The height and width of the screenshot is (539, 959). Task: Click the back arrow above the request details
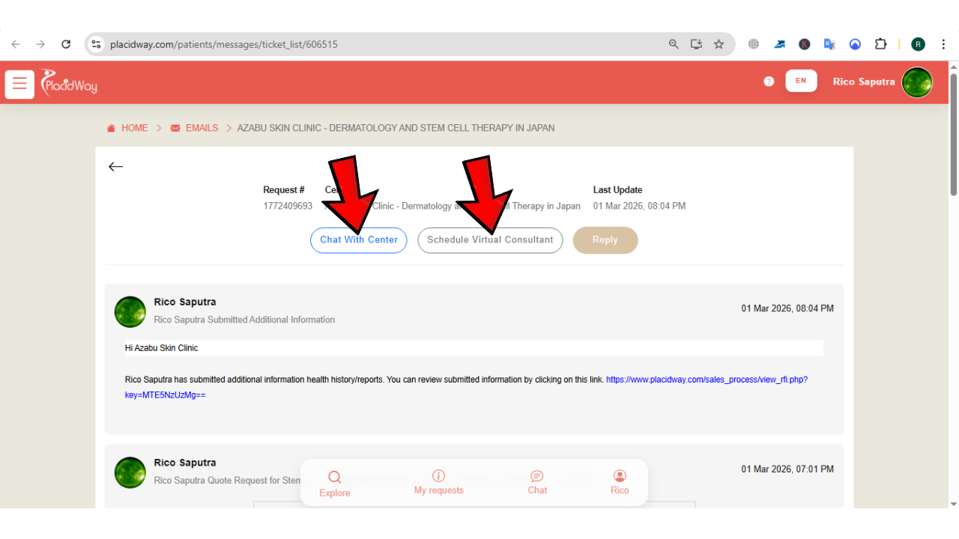coord(115,167)
